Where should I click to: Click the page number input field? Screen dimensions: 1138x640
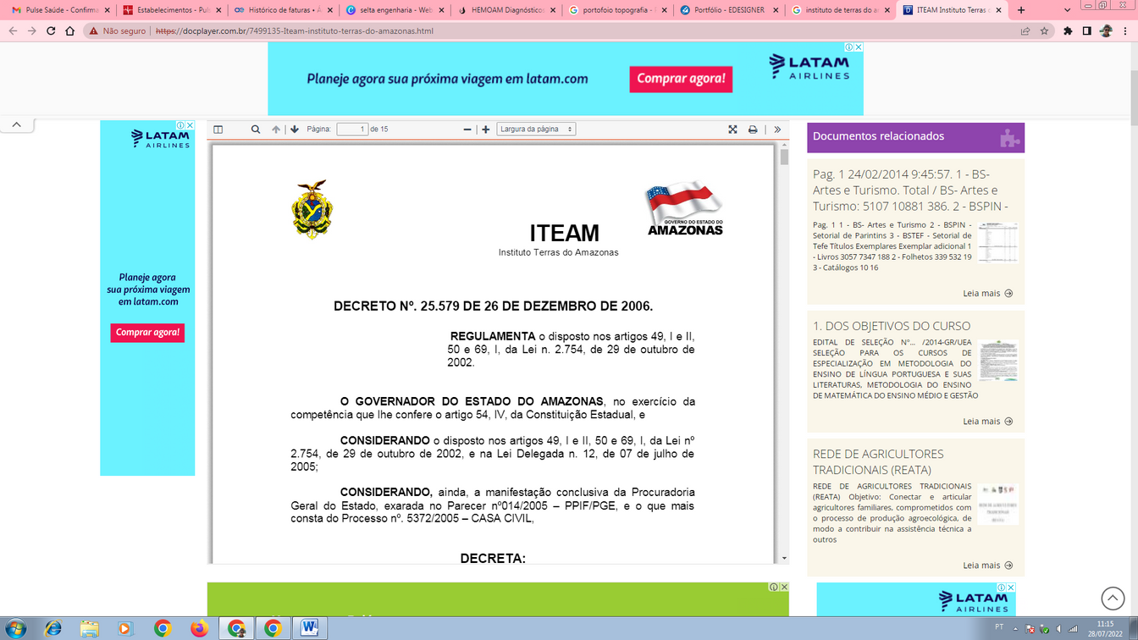pos(351,130)
